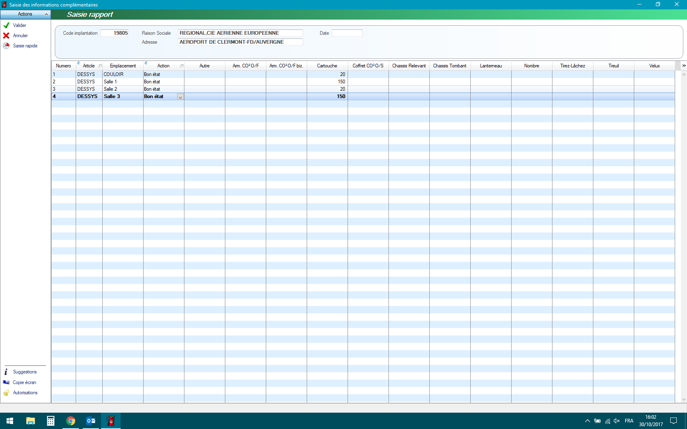Click the scrollbar down arrow of the grid

pos(683,400)
